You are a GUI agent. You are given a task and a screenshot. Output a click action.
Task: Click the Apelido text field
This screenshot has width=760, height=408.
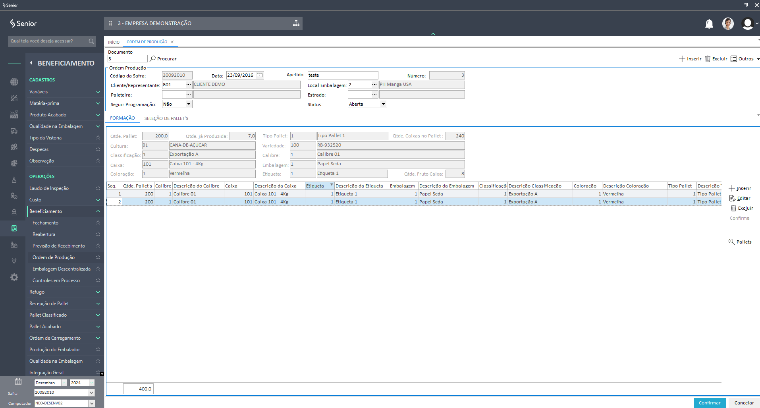tap(343, 75)
